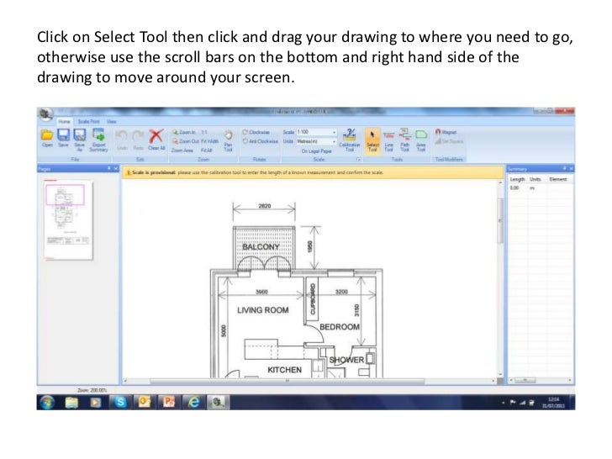The height and width of the screenshot is (459, 612).
Task: Click the 2820 dimension text
Action: 264,206
